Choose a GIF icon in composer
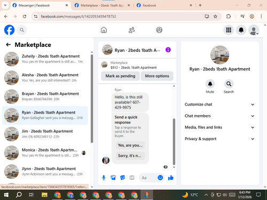 click(132, 178)
